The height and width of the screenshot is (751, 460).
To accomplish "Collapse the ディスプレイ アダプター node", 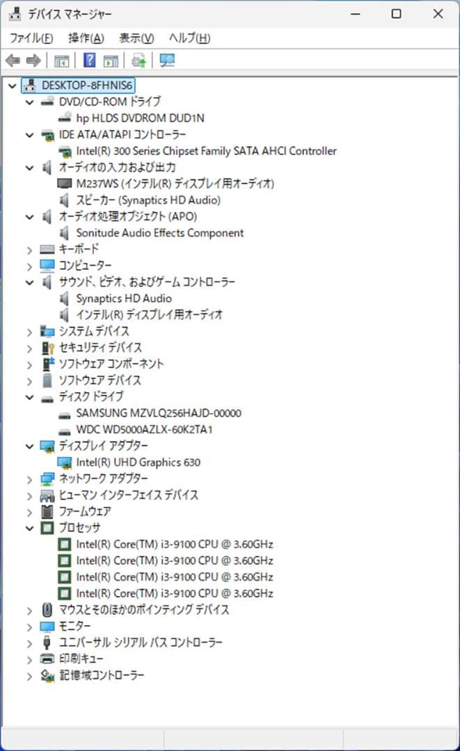I will tap(30, 446).
